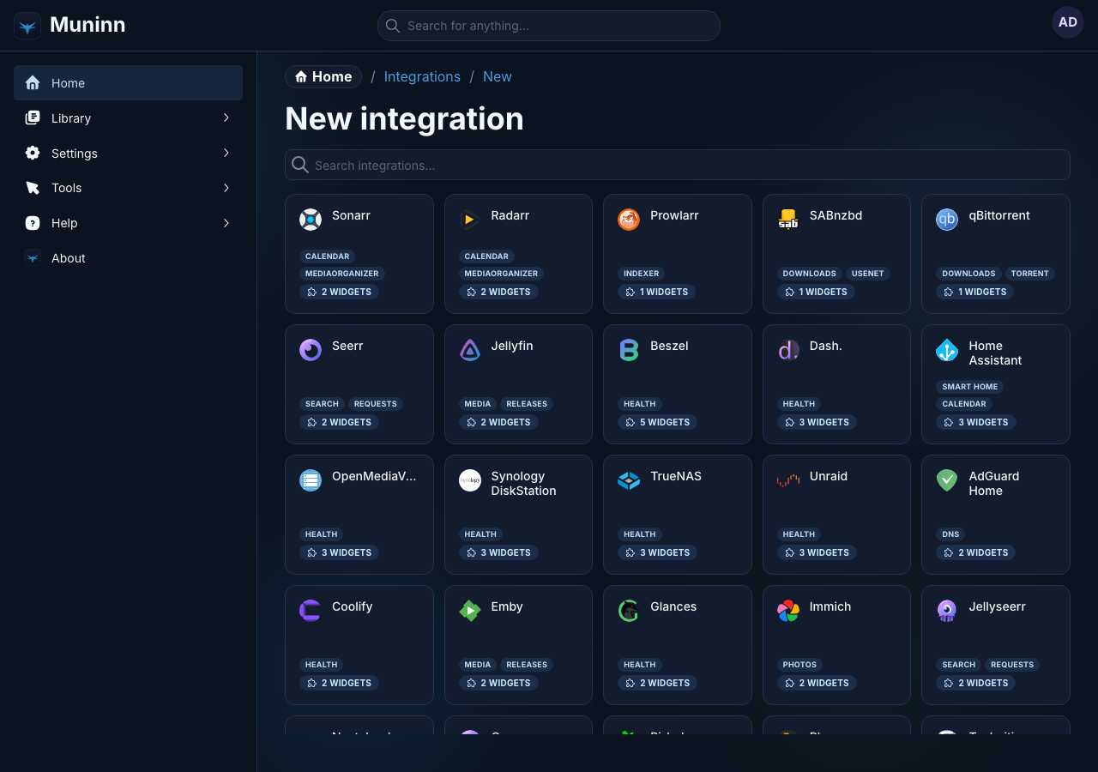This screenshot has height=772, width=1098.
Task: Click the global search magnifier icon
Action: pos(393,26)
